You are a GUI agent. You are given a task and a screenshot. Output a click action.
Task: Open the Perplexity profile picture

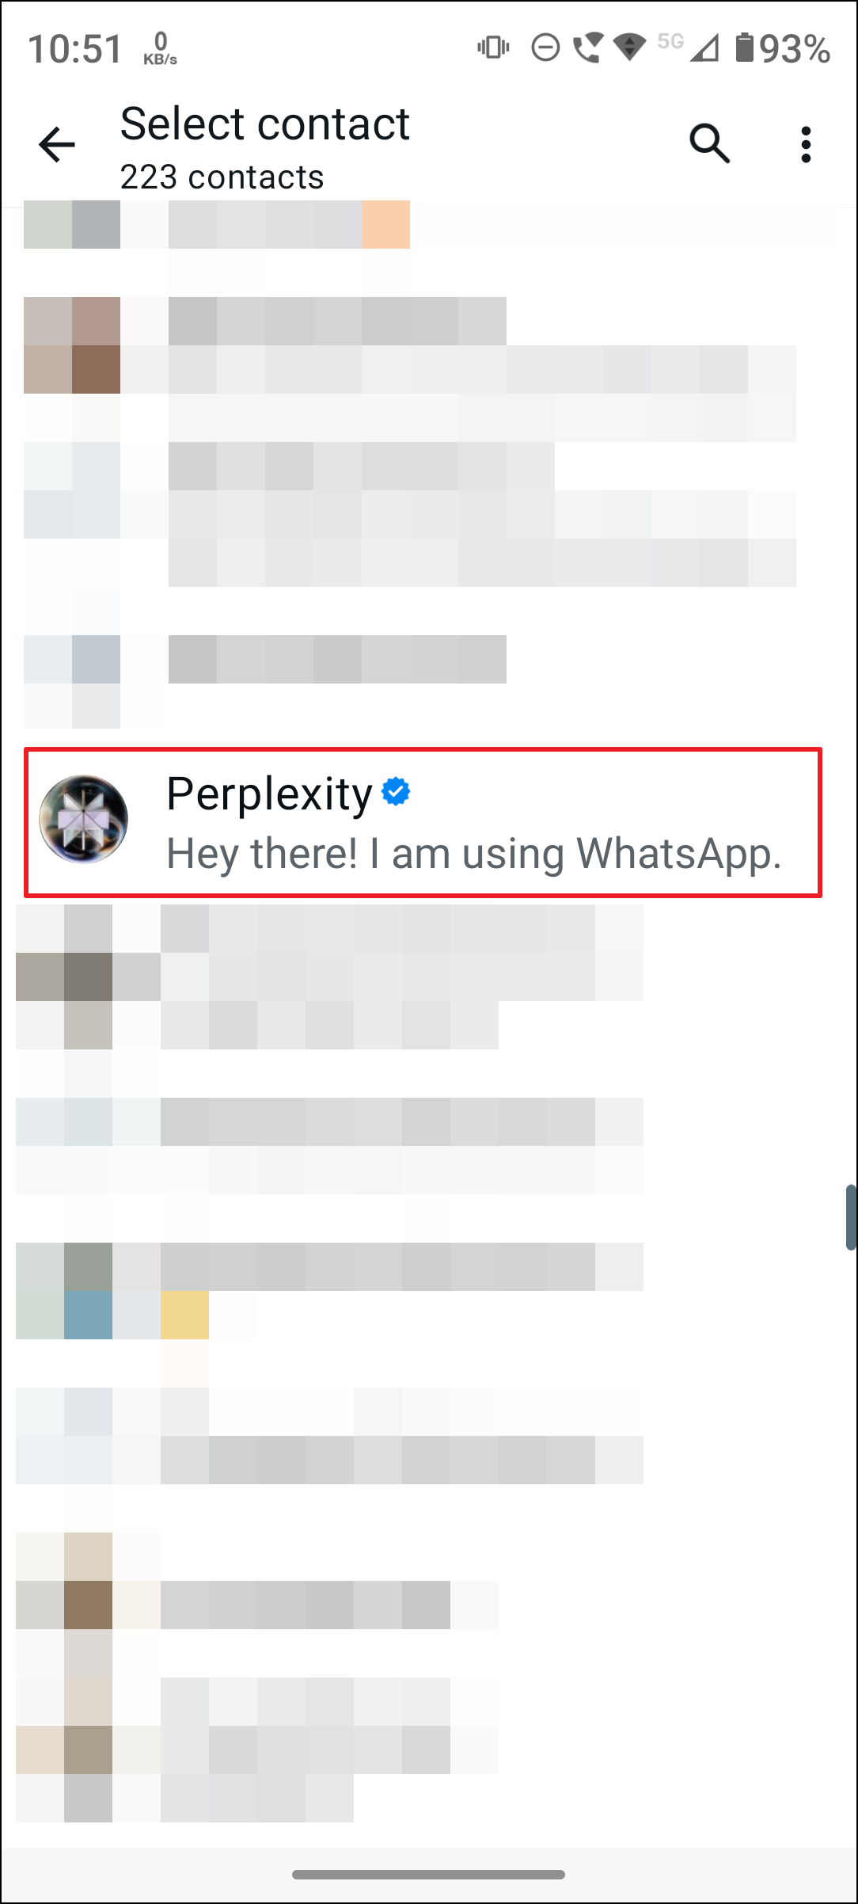tap(83, 820)
